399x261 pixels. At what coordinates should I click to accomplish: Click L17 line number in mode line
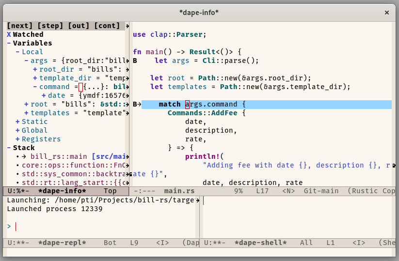262,191
